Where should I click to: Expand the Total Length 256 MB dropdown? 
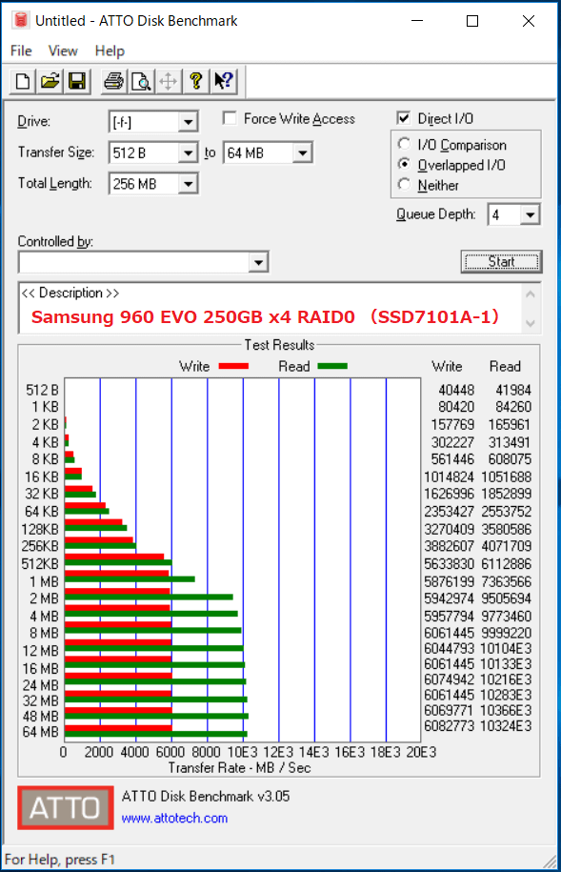point(188,184)
